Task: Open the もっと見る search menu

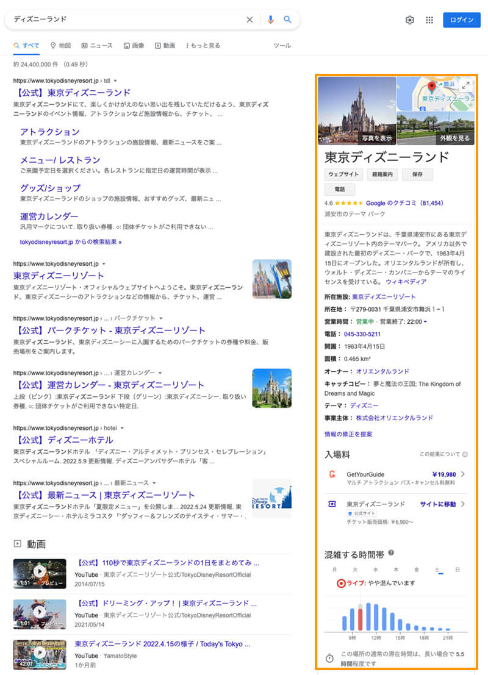Action: (204, 46)
